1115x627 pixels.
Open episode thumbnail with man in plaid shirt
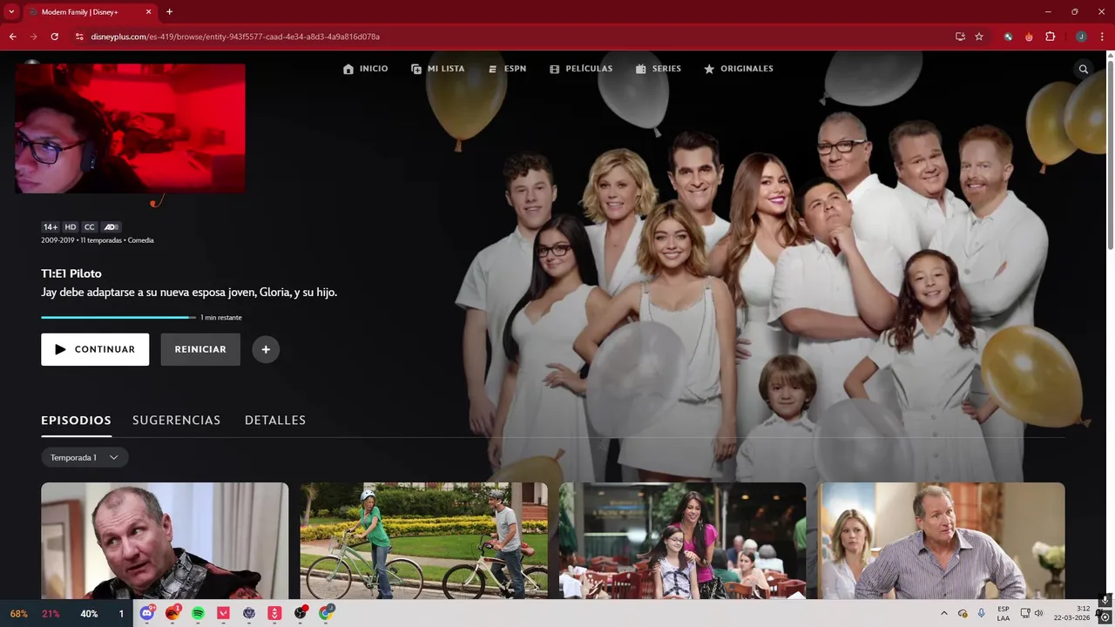click(x=941, y=541)
